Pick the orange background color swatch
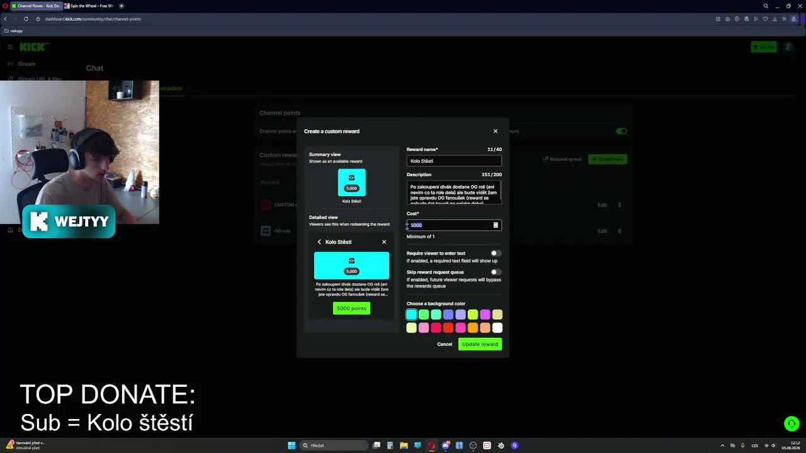 [x=473, y=328]
